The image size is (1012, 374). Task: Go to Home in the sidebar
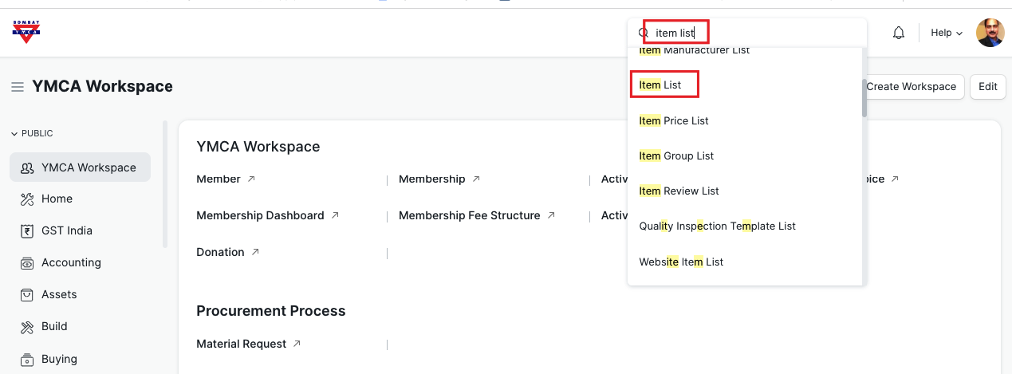(x=57, y=199)
